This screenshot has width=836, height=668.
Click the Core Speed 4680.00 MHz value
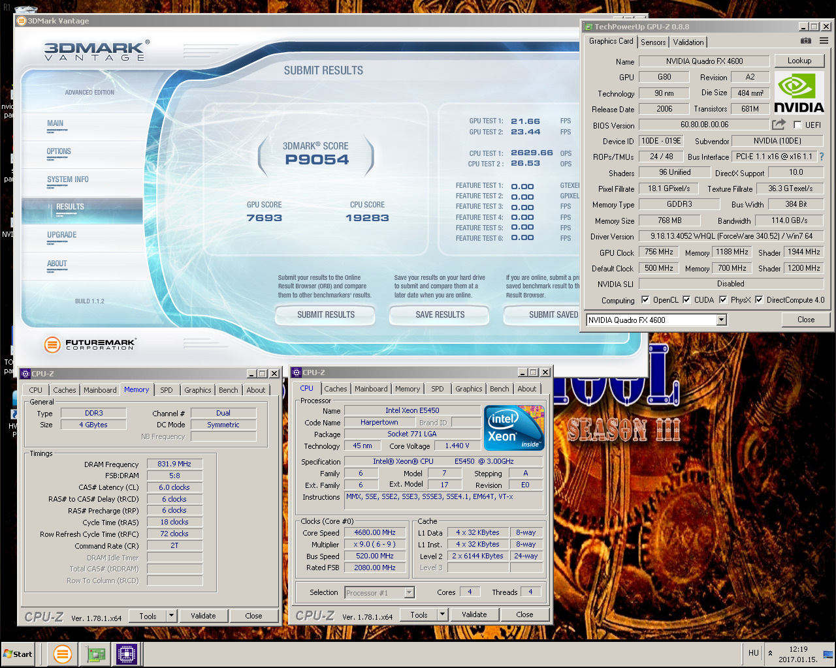tap(375, 532)
